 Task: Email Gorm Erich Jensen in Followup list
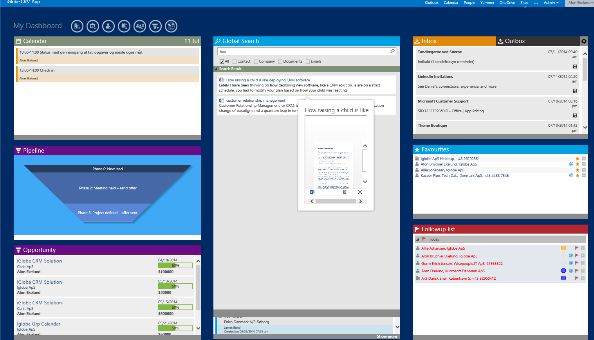click(x=571, y=263)
